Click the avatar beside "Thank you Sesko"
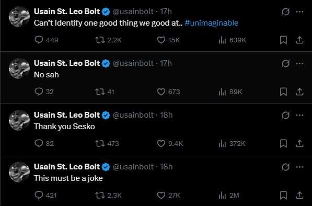This screenshot has width=312, height=206. pos(19,120)
